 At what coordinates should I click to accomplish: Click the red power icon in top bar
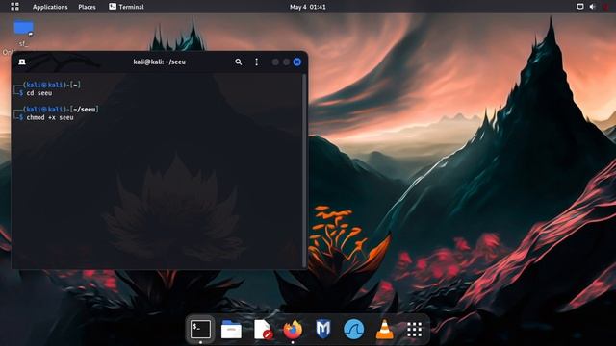pos(605,7)
